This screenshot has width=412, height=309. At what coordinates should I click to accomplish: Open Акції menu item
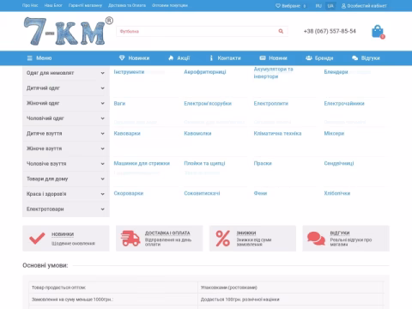[184, 58]
